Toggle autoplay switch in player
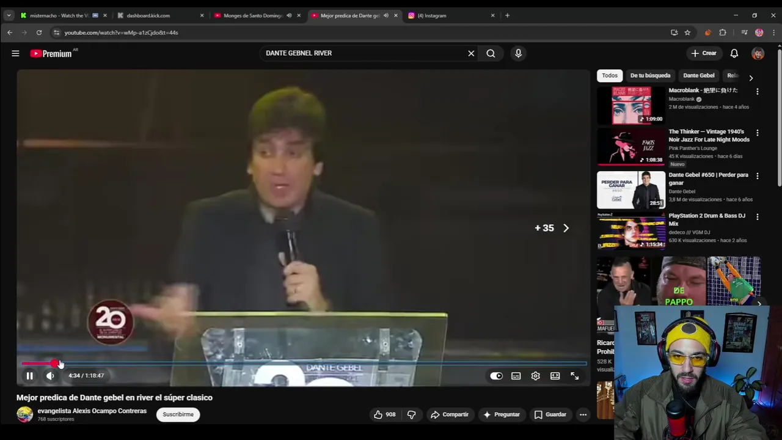Viewport: 782px width, 440px height. click(x=496, y=376)
